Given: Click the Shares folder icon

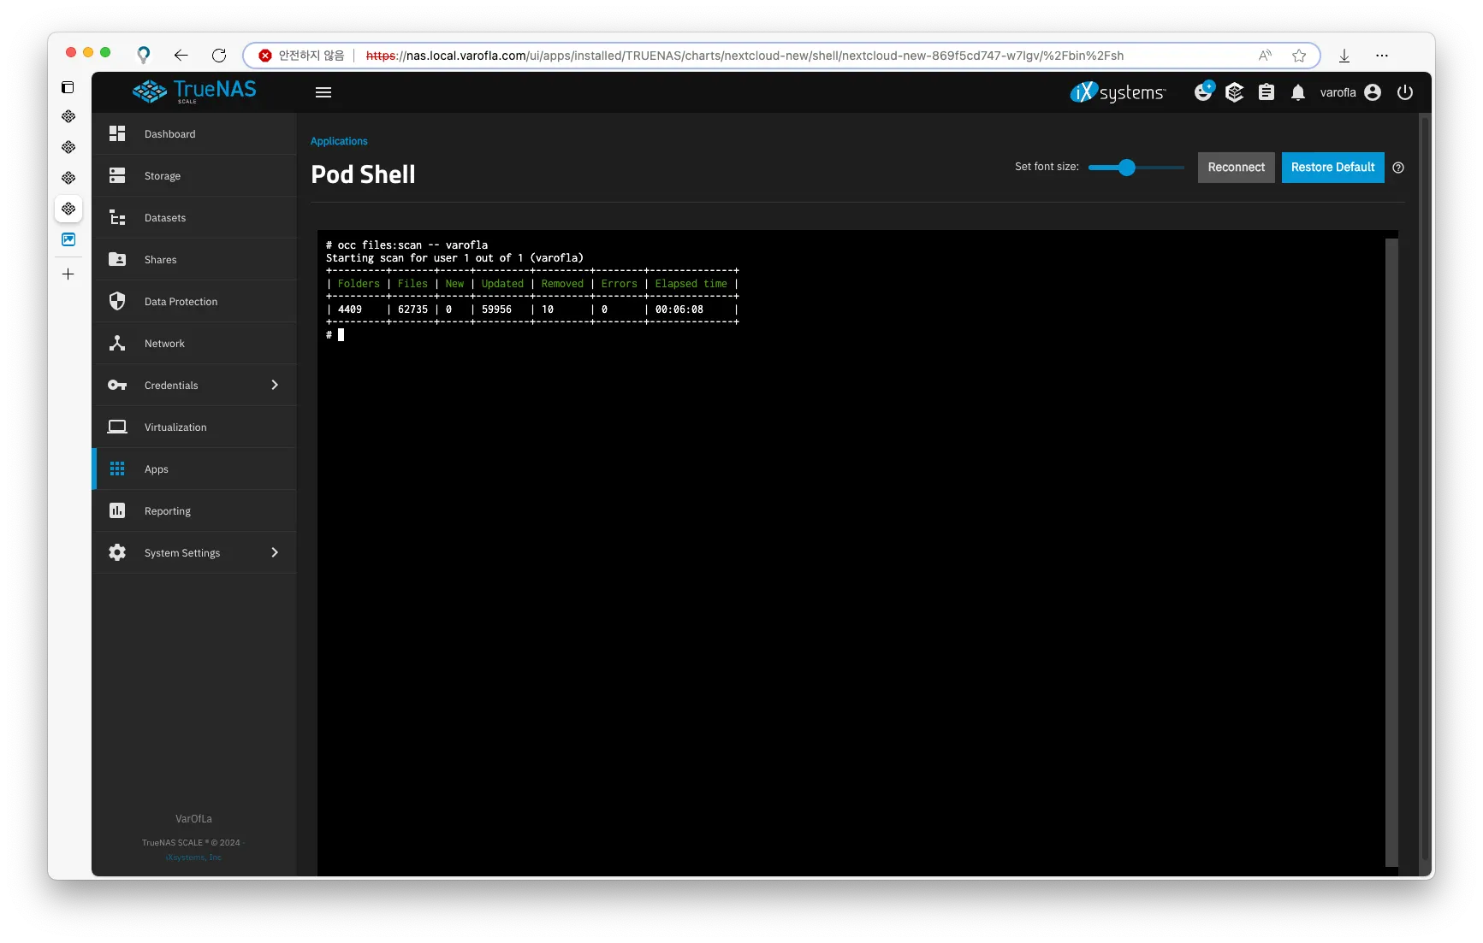Looking at the screenshot, I should (117, 259).
